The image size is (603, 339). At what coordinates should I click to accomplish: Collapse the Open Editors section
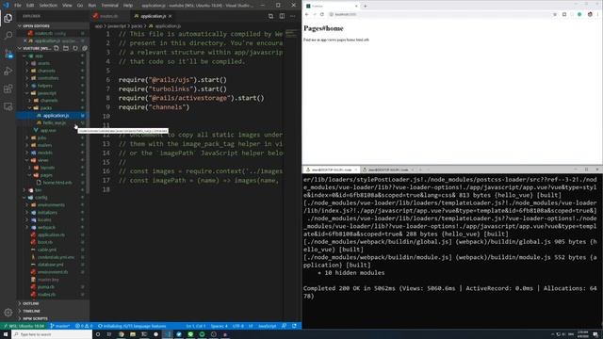pos(53,25)
